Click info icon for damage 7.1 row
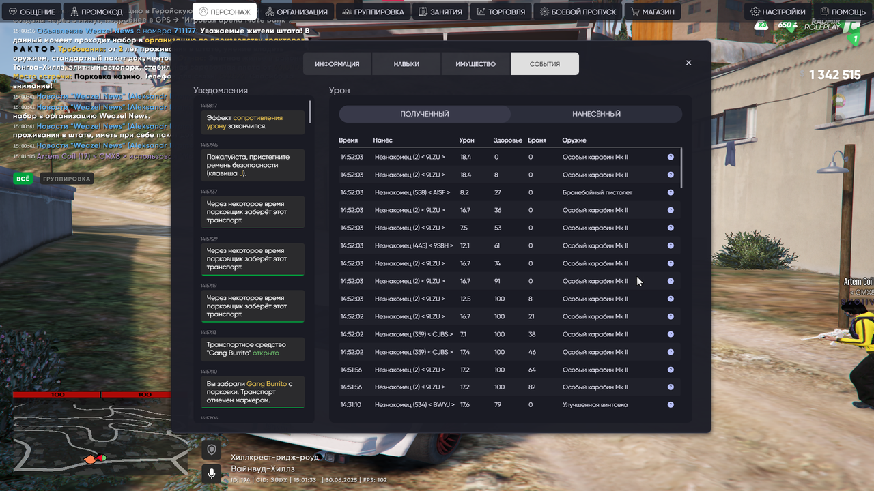The height and width of the screenshot is (491, 874). coord(671,334)
